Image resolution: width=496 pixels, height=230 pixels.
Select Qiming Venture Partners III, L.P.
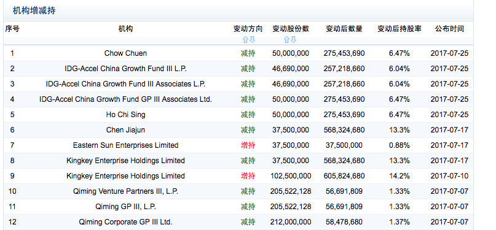[x=125, y=191]
